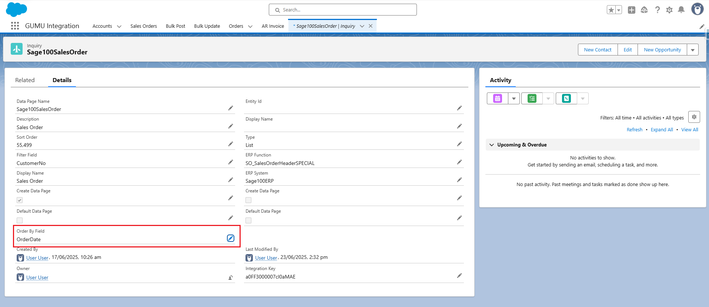Open the Favorites list dropdown arrow
Image resolution: width=709 pixels, height=307 pixels.
[x=619, y=10]
